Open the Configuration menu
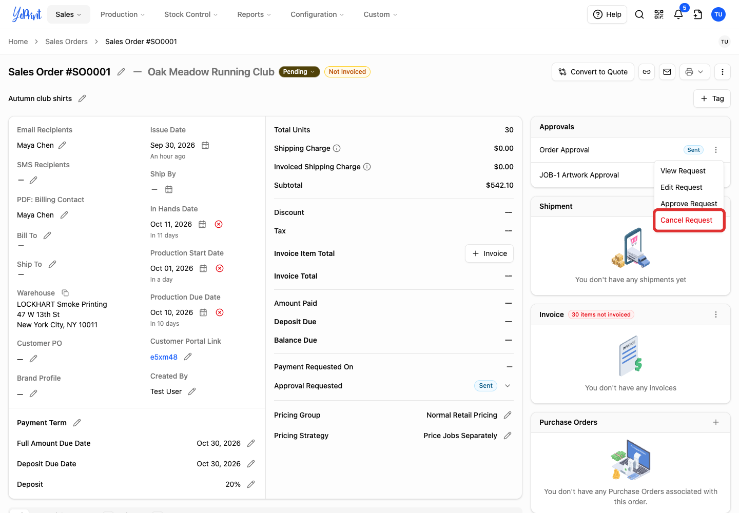The height and width of the screenshot is (513, 739). click(x=317, y=14)
